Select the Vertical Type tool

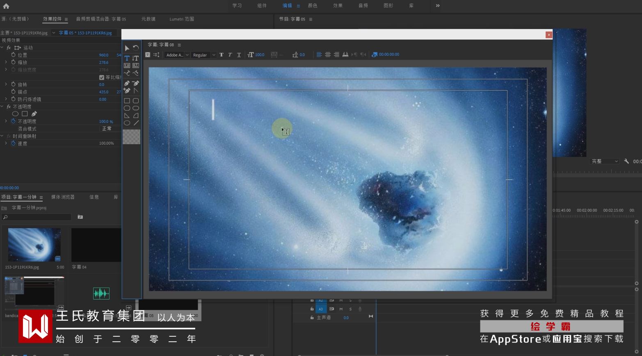[x=136, y=58]
